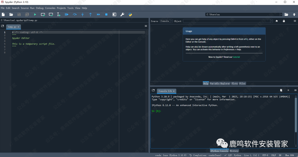Screen dimensions: 298x157
Task: Create a new file using toolbar icon
Action: [3, 15]
